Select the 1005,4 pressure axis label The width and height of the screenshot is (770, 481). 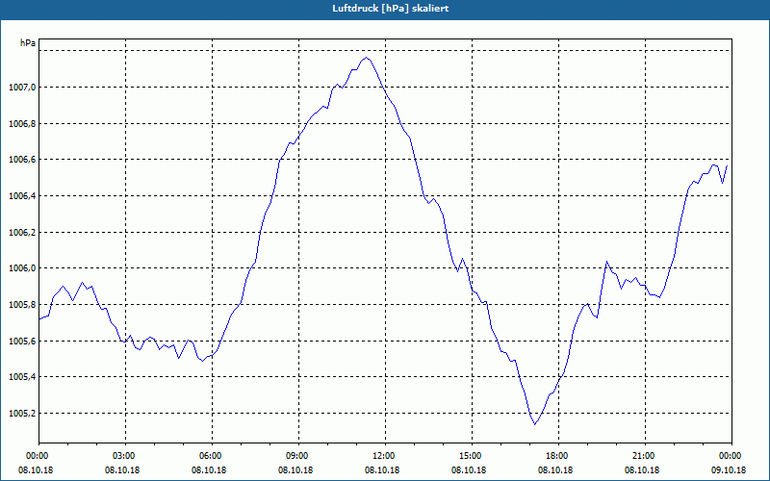(22, 377)
